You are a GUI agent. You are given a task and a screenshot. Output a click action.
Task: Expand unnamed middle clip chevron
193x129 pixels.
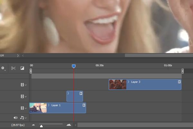[x=68, y=93]
